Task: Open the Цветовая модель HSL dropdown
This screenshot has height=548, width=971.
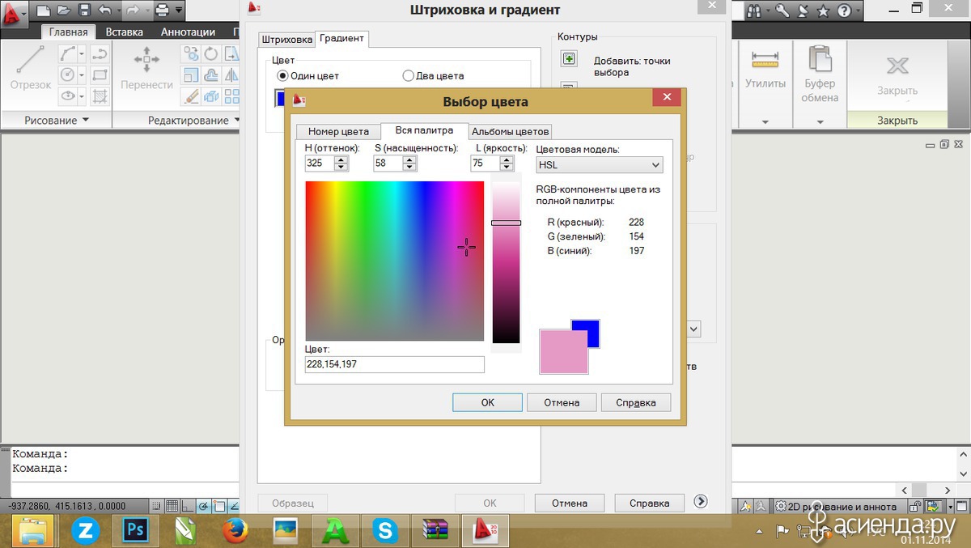Action: pyautogui.click(x=600, y=164)
